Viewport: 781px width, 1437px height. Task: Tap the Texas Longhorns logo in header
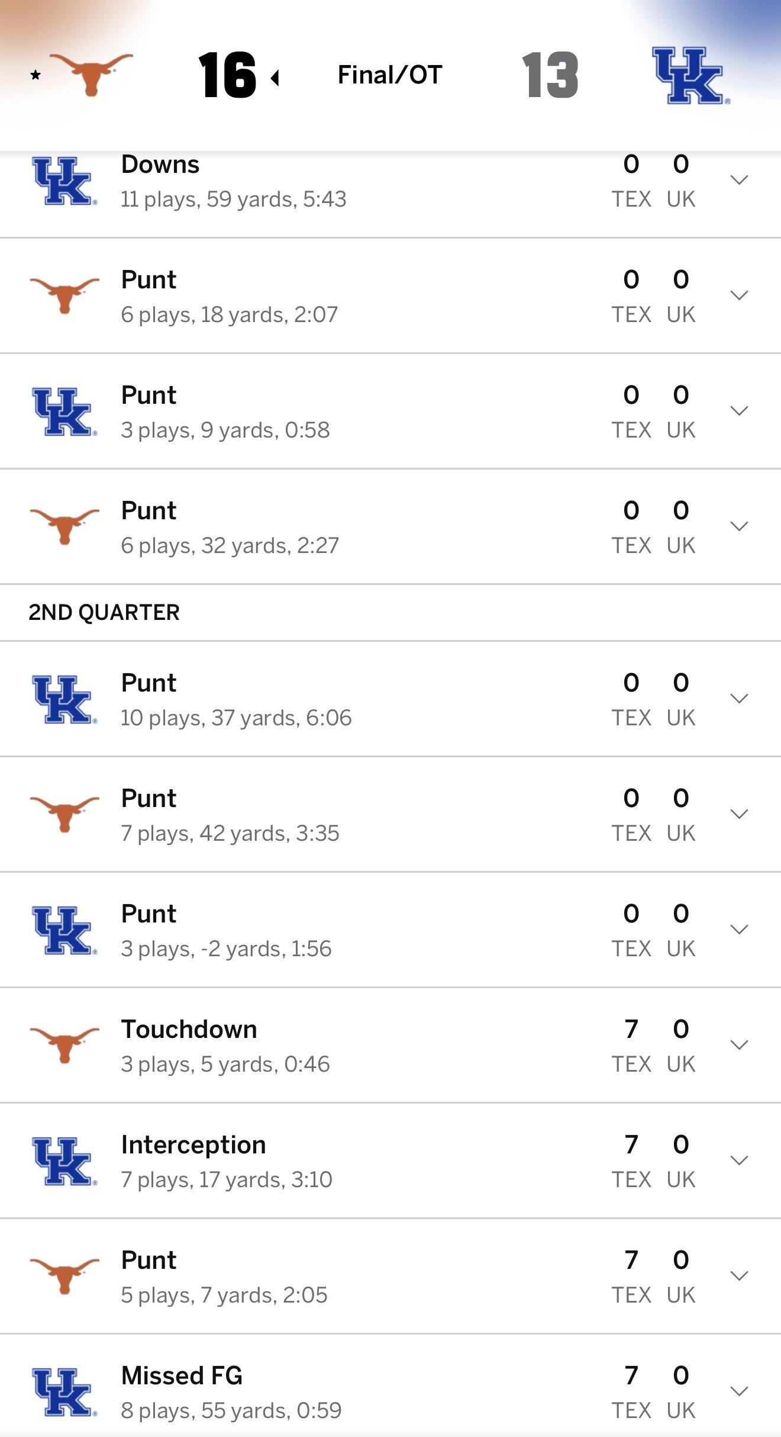91,74
